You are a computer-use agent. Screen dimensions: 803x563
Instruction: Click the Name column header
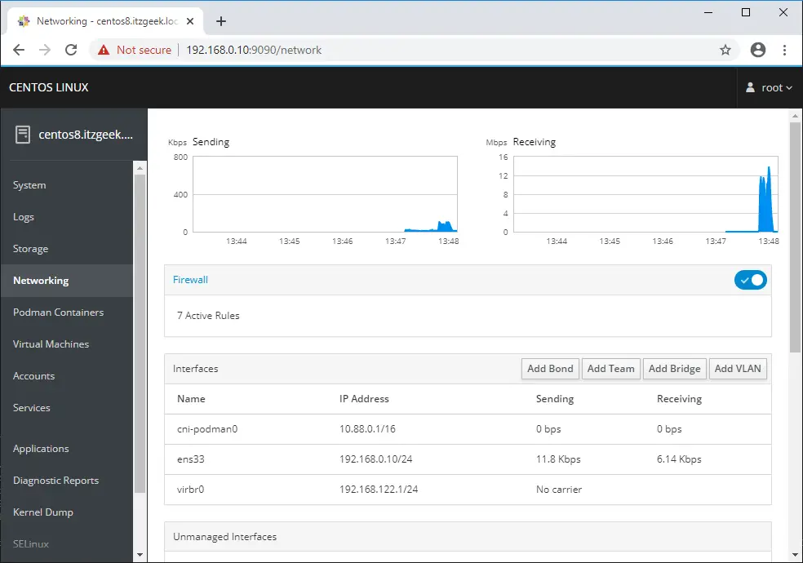click(x=191, y=399)
